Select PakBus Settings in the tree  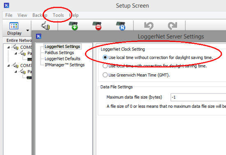click(59, 52)
